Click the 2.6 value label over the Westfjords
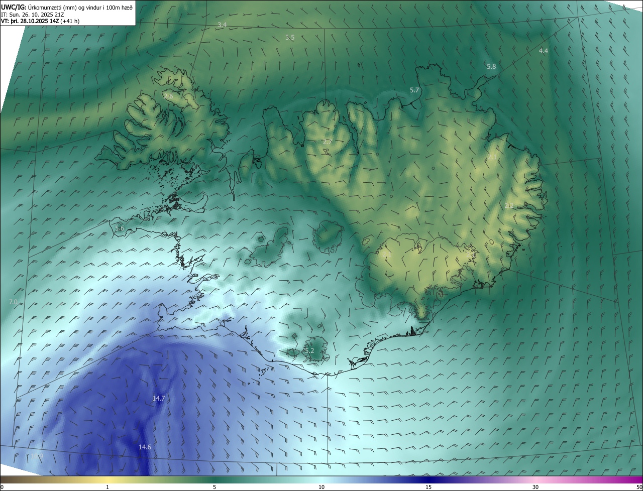 tap(168, 95)
